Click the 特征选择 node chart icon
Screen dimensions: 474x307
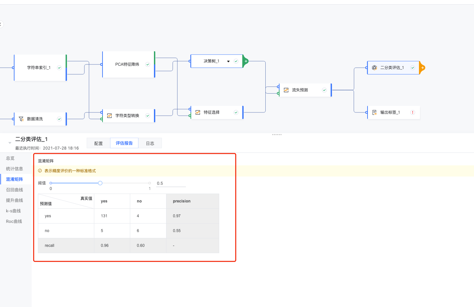pyautogui.click(x=198, y=112)
